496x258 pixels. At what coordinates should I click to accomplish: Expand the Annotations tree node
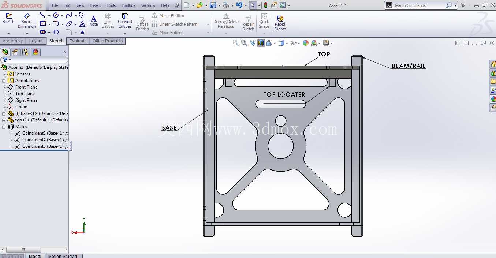4,81
